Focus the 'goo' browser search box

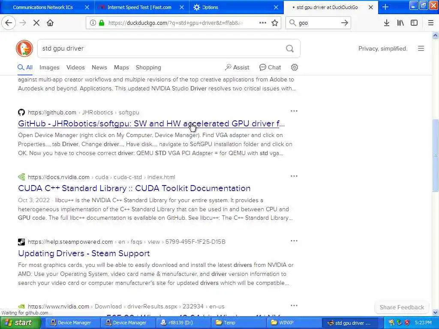click(318, 23)
